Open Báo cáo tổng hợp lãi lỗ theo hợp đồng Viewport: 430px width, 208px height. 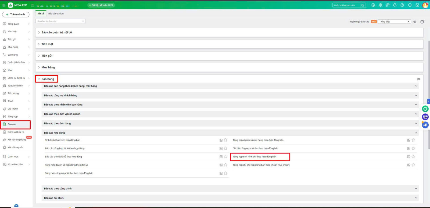pyautogui.click(x=65, y=148)
